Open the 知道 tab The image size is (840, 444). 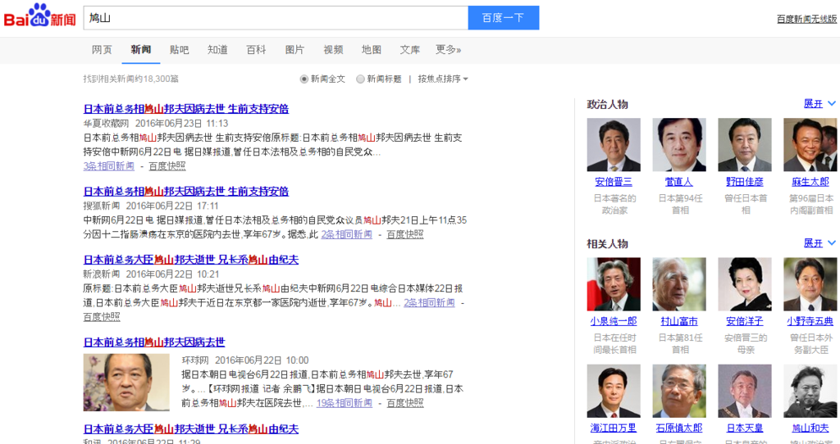217,50
